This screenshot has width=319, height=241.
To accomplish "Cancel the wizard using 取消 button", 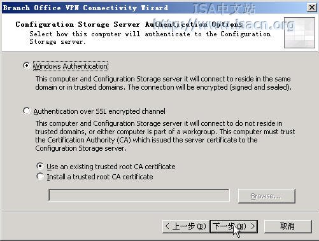I will [x=288, y=226].
